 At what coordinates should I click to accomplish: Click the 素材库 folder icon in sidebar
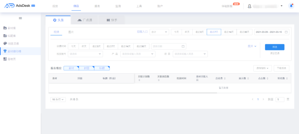(x=5, y=28)
